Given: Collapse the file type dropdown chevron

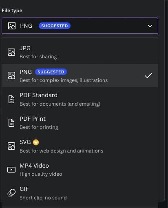Looking at the screenshot, I should click(x=150, y=26).
